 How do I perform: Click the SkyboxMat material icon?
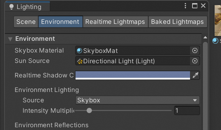(79, 50)
